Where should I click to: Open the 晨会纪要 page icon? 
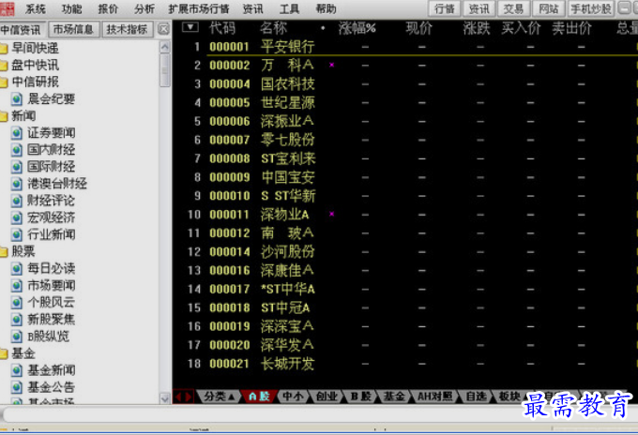point(16,98)
